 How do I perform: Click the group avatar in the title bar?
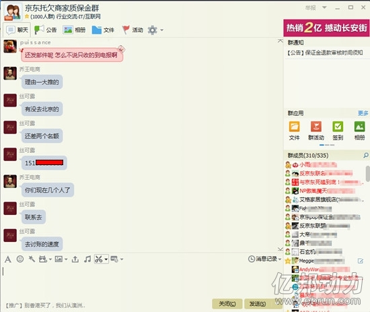coord(13,11)
